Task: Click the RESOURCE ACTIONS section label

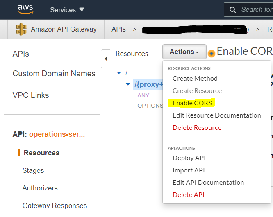Action: (189, 68)
